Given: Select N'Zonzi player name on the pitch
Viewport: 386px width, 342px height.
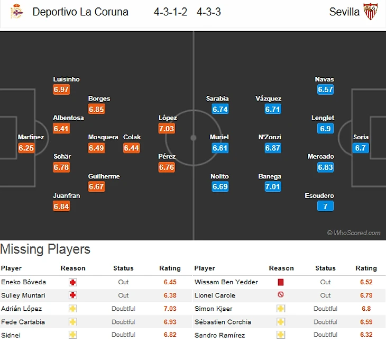Looking at the screenshot, I should coord(269,137).
